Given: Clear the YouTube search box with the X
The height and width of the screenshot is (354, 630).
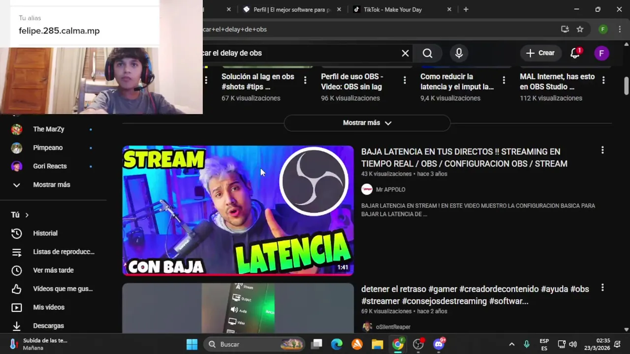Looking at the screenshot, I should tap(405, 53).
